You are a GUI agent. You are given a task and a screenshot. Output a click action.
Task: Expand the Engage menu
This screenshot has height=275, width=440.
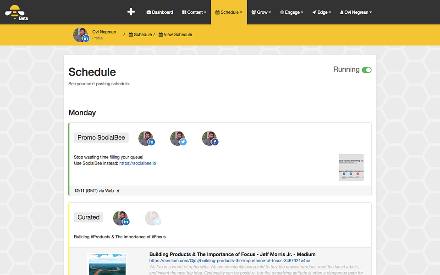[x=291, y=12]
